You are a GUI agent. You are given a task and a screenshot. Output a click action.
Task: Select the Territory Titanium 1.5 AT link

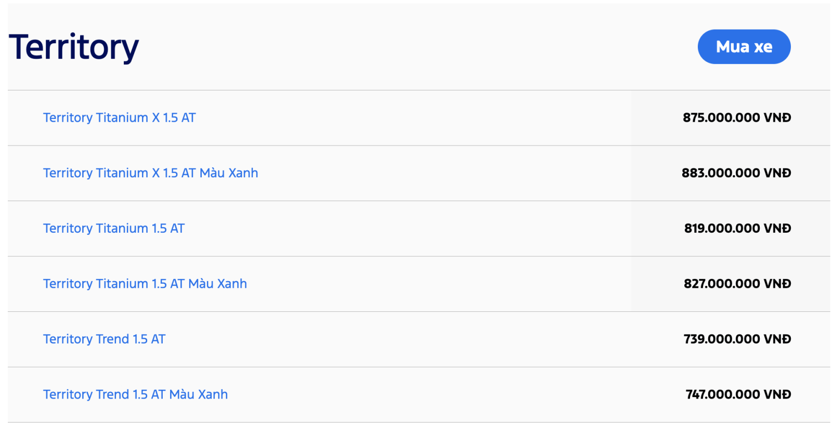tap(113, 229)
